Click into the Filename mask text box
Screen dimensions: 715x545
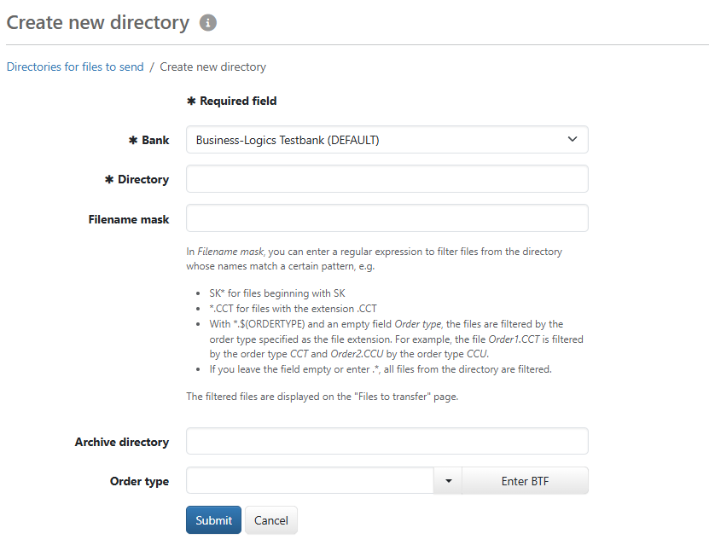(387, 218)
